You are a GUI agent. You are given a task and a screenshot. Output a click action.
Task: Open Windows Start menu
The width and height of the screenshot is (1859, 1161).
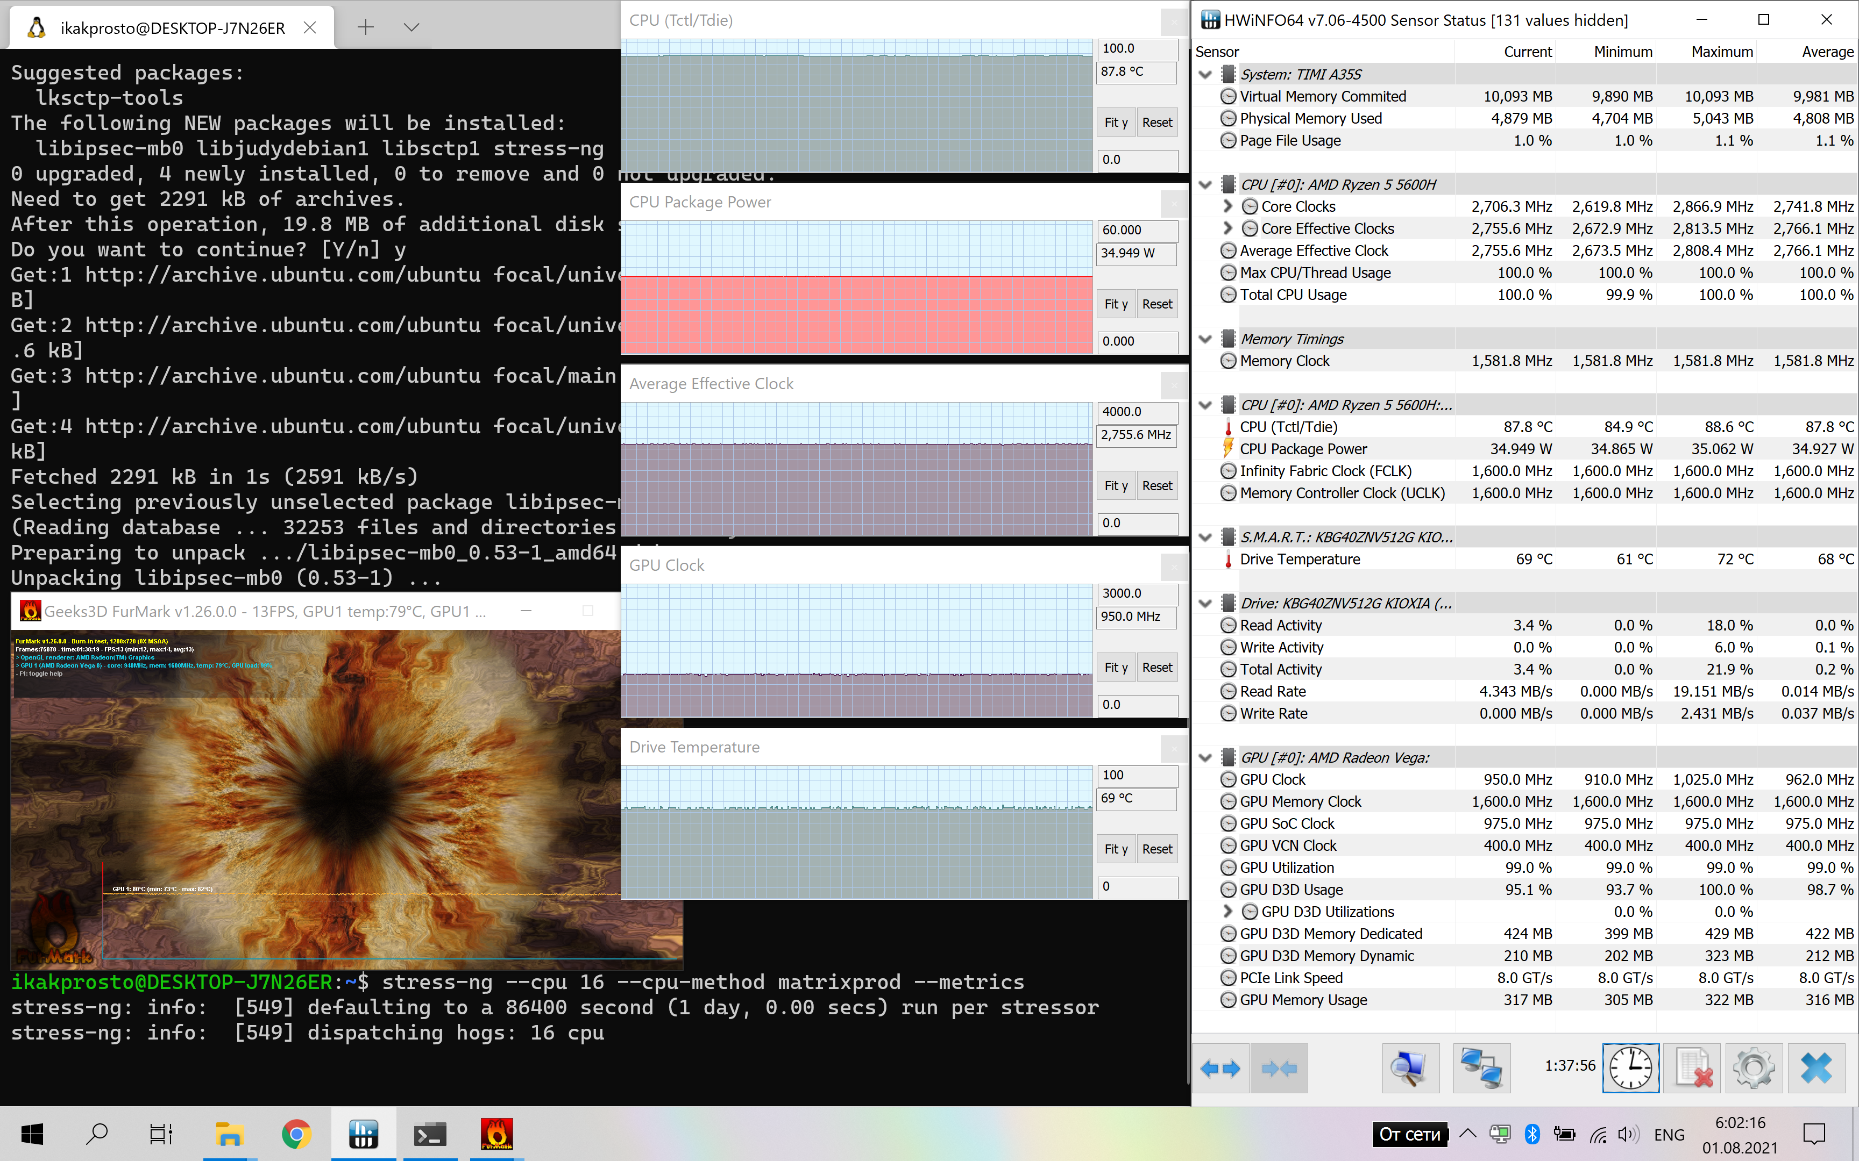click(x=32, y=1134)
